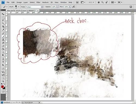The width and height of the screenshot is (136, 104).
Task: Open the Analysis menu
Action: point(45,2)
